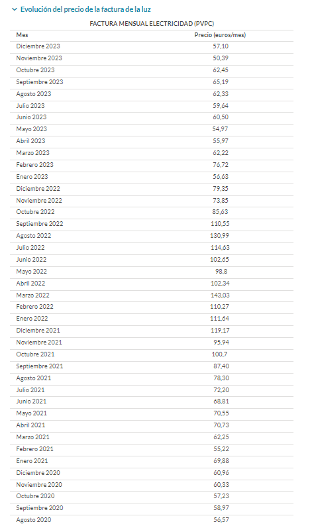
Task: Click the table title FACTURA MENSUAL ELECTRICIDAD
Action: 152,23
